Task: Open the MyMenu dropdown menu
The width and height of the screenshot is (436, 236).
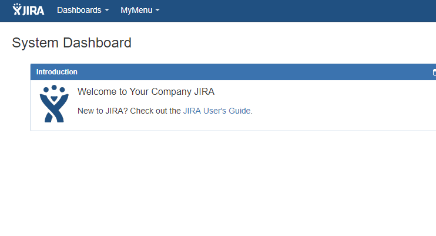Action: (140, 11)
